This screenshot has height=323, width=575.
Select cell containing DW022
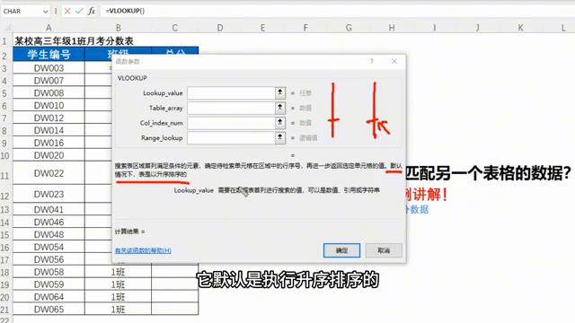click(x=49, y=173)
